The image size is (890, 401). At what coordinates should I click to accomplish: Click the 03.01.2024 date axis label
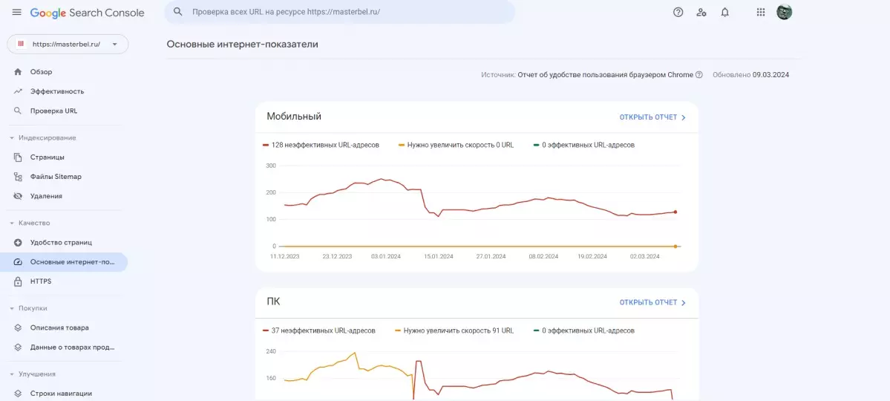coord(385,257)
